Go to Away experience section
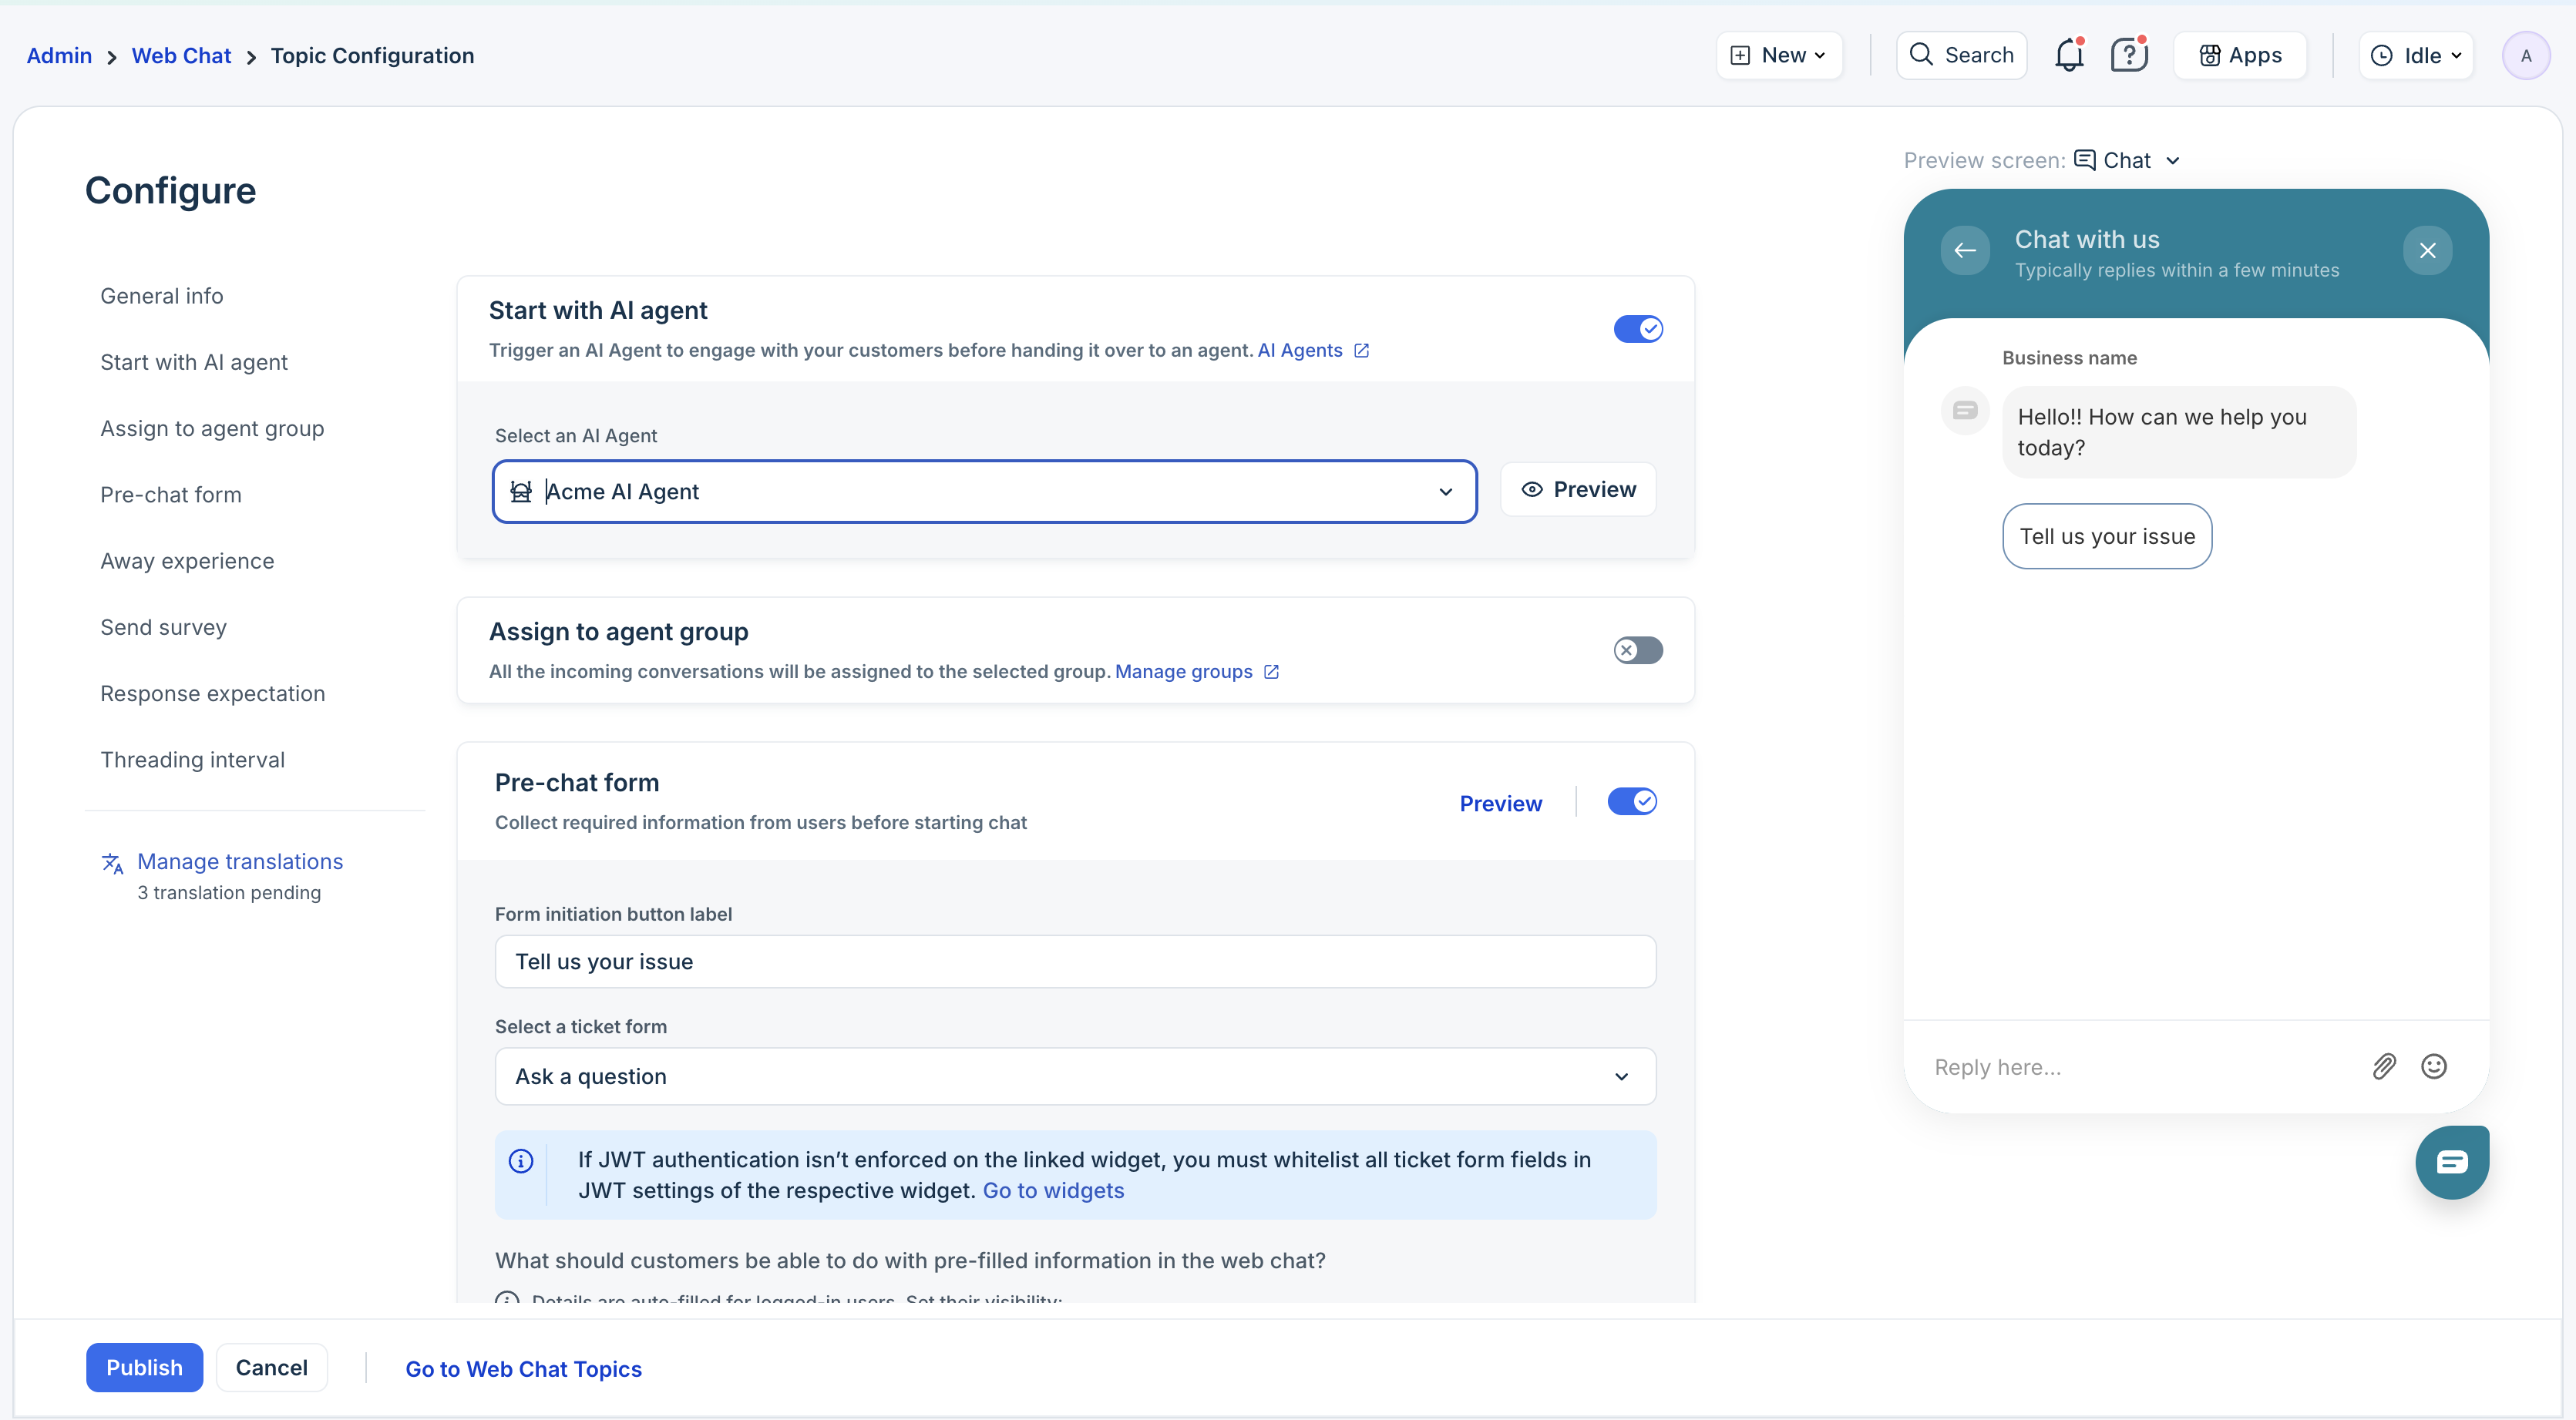Screen dimensions: 2576x1420 [x=187, y=562]
